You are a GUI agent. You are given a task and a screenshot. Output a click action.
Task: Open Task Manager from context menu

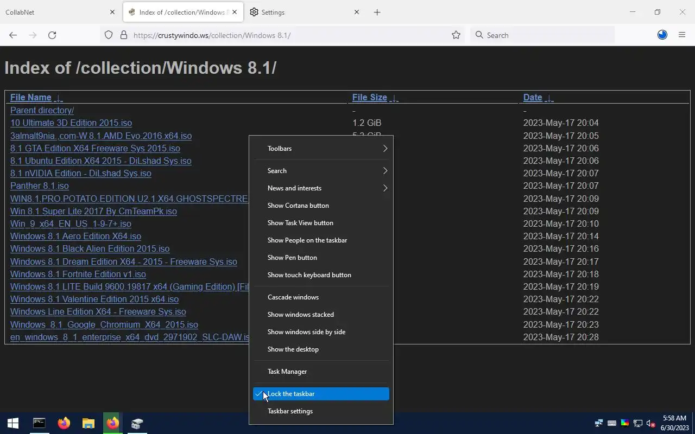321,372
